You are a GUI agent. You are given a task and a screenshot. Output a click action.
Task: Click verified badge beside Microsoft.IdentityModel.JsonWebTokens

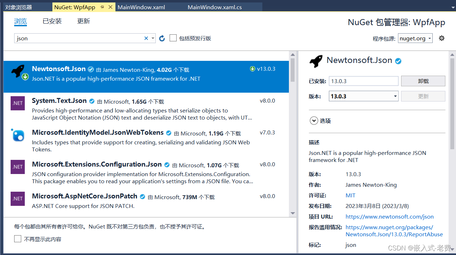[169, 133]
